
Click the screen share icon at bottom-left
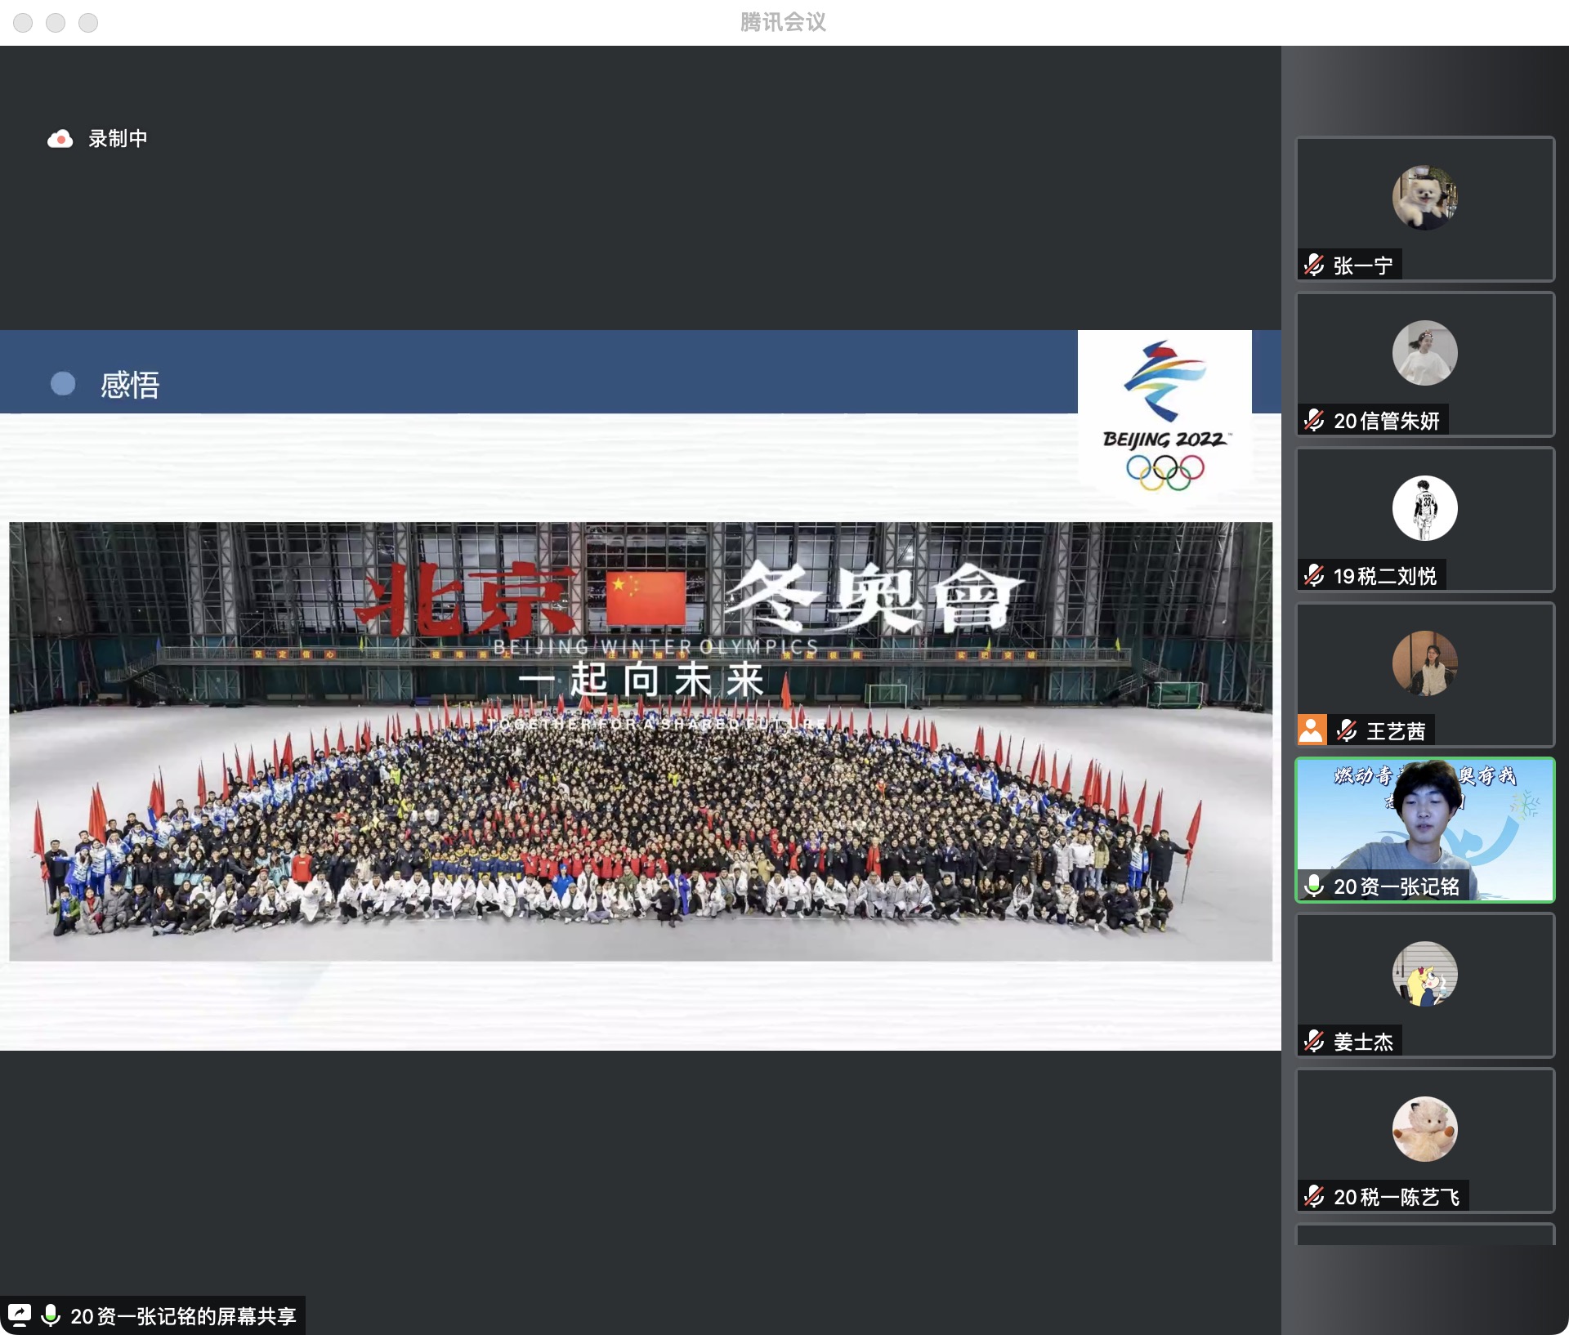point(19,1315)
